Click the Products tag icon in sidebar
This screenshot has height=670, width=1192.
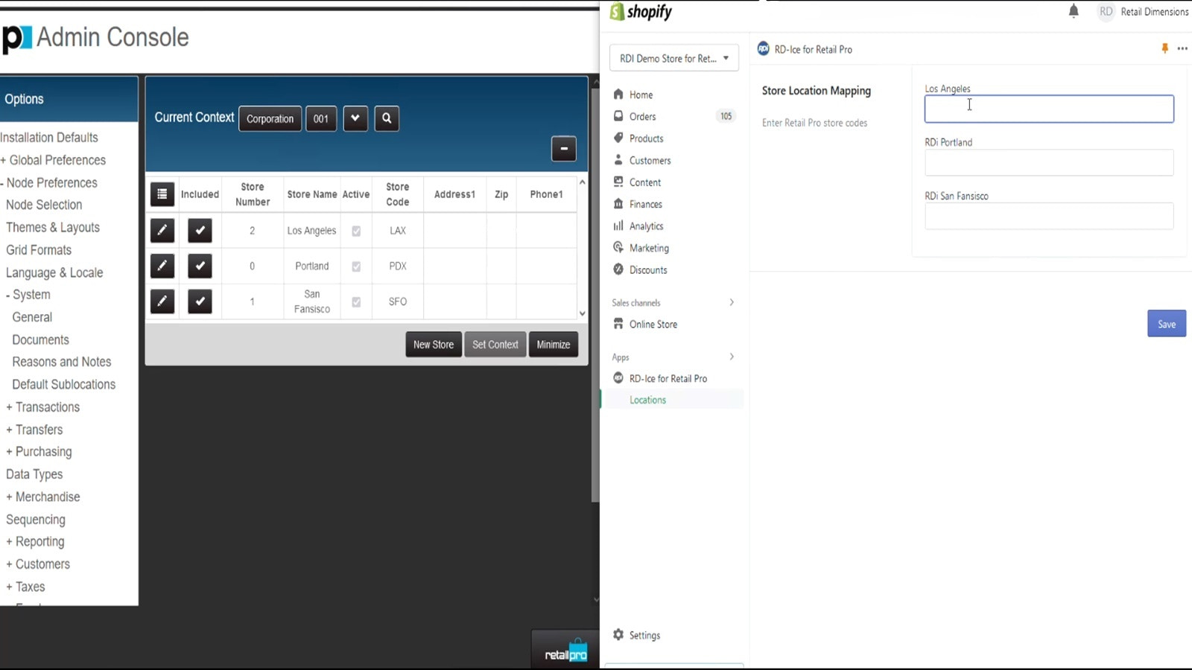click(618, 138)
